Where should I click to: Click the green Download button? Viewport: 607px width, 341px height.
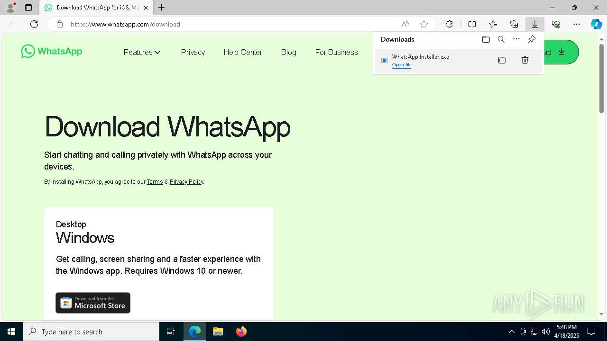pos(561,52)
